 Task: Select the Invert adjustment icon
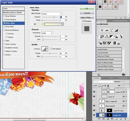(100, 43)
